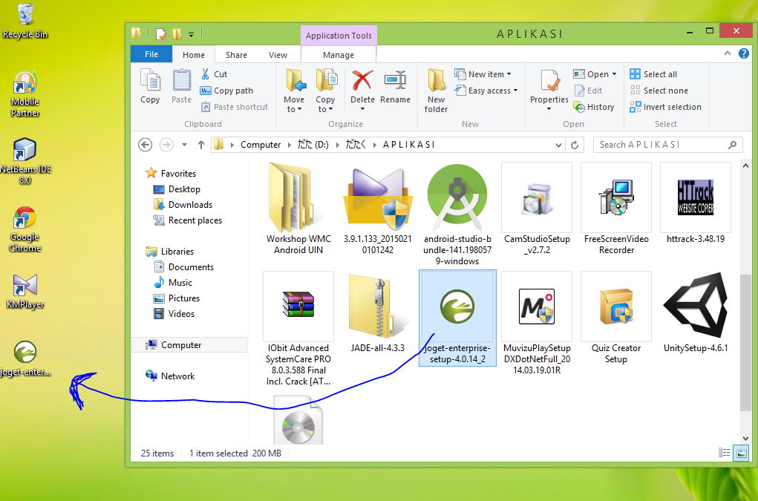Click Paste shortcut in Clipboard group

click(235, 107)
